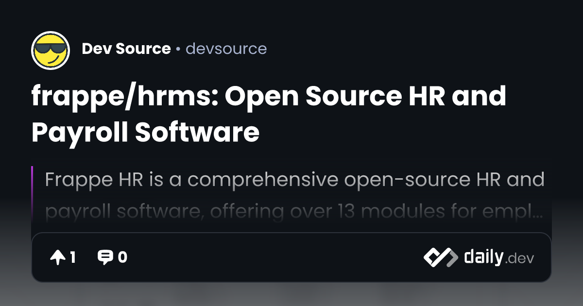The height and width of the screenshot is (306, 583).
Task: Click the sunglasses smiley avatar
Action: coord(51,50)
